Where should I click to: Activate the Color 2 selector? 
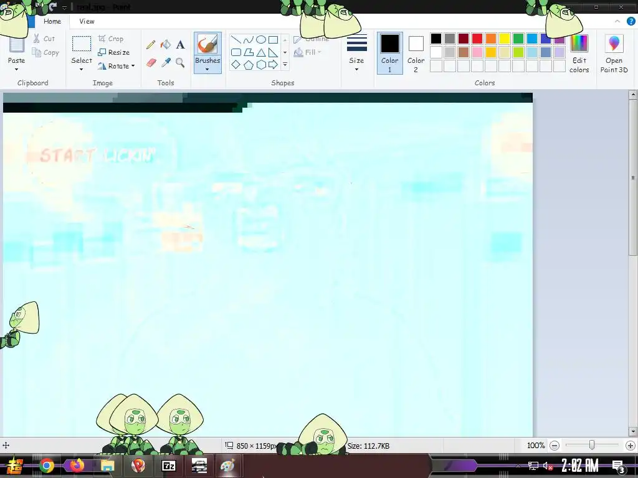416,54
